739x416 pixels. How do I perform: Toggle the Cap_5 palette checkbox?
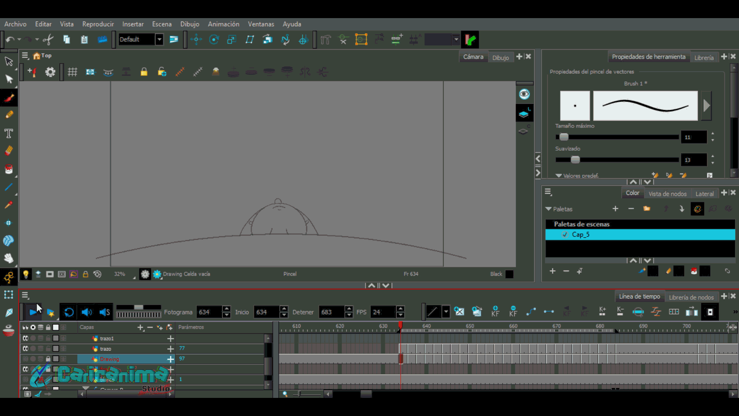click(x=565, y=235)
